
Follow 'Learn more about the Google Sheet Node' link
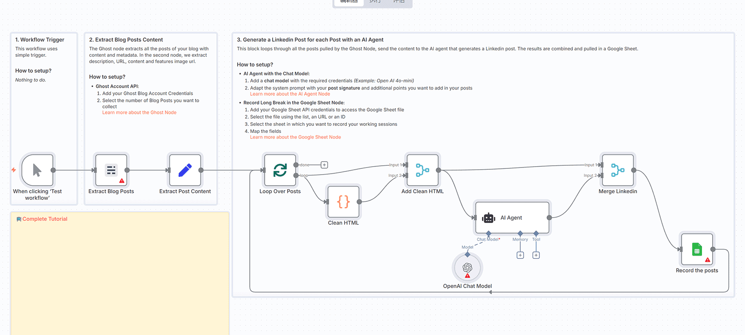[x=295, y=137]
